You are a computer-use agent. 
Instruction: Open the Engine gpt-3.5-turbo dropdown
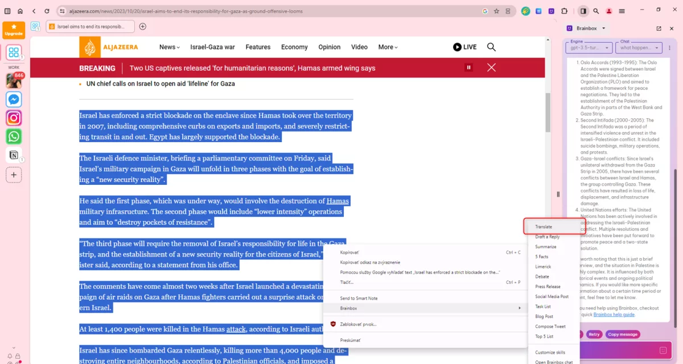587,47
